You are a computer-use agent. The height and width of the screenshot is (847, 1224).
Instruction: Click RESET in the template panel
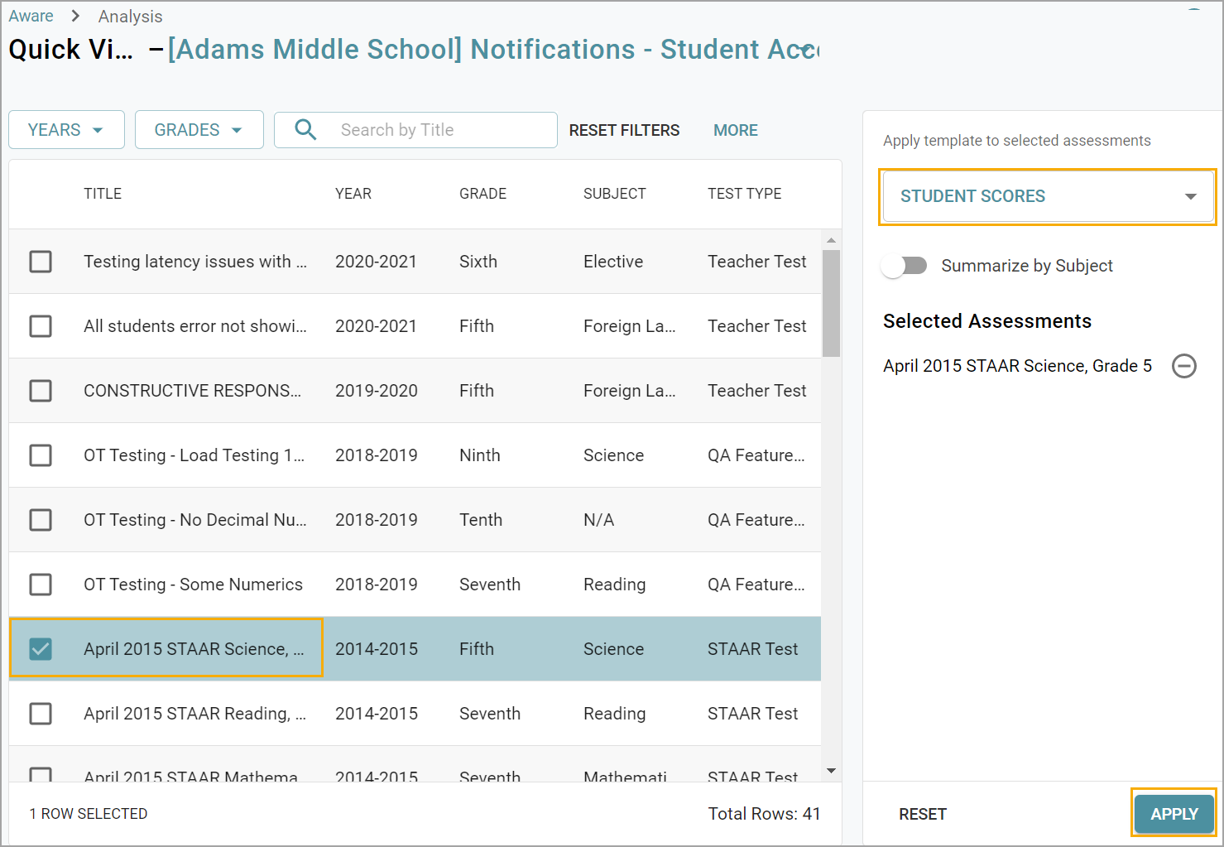click(922, 814)
